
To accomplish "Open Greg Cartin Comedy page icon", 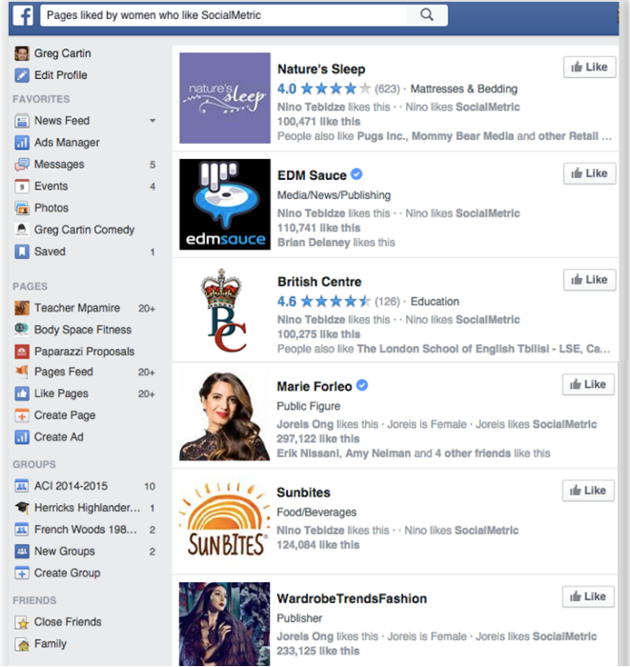I will click(22, 230).
